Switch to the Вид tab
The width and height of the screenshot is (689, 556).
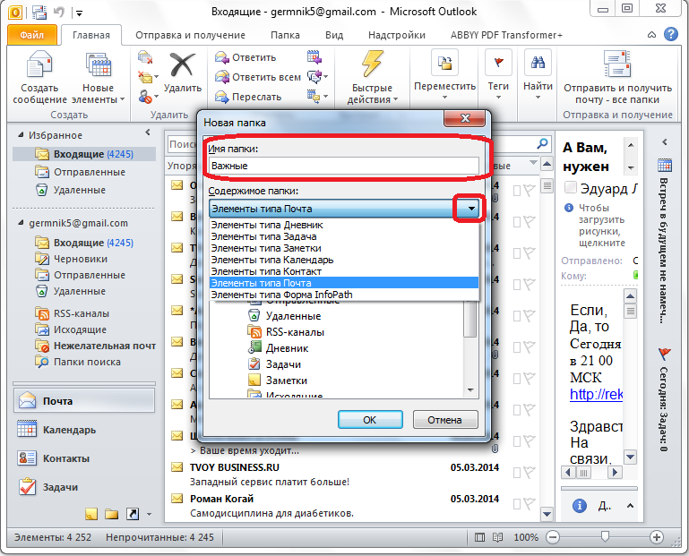pyautogui.click(x=334, y=35)
